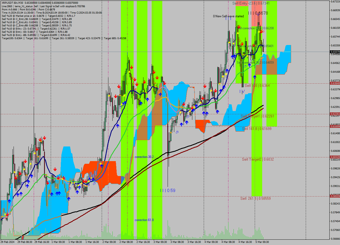Select 'Sell correction 87.5 | 0.66208' label
The height and width of the screenshot is (245, 340).
click(x=255, y=28)
